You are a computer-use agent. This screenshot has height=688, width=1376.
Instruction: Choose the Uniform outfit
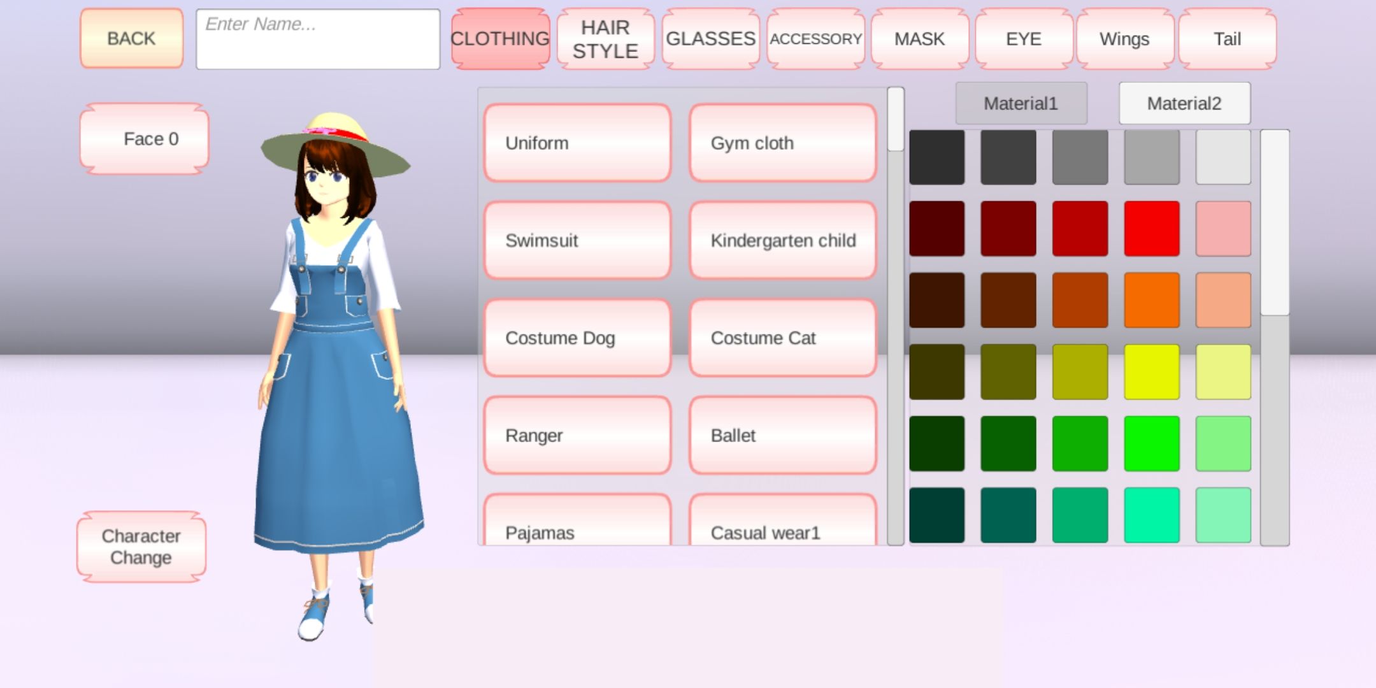577,143
